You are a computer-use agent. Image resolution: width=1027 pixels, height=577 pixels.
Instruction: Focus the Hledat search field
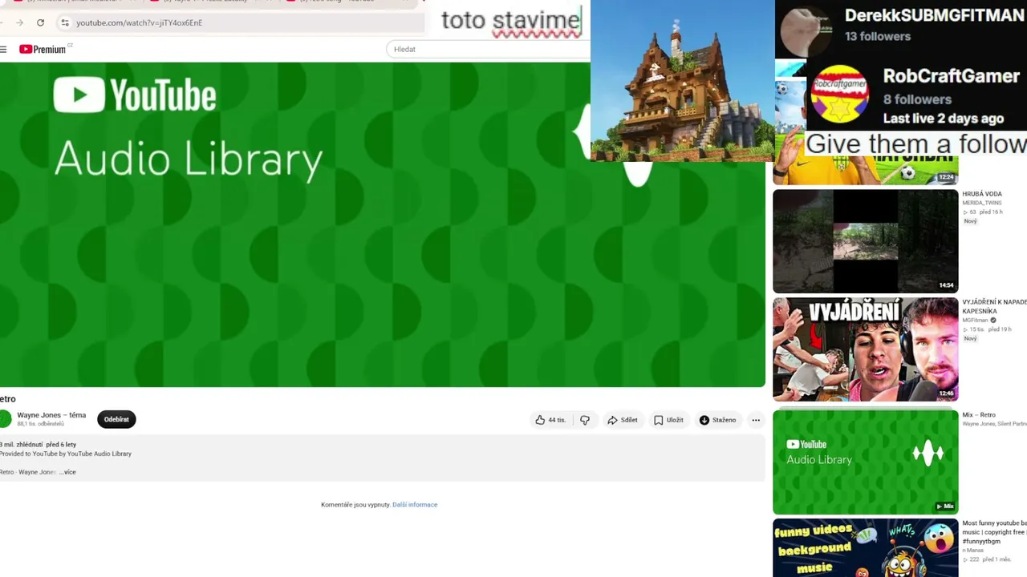pos(488,49)
